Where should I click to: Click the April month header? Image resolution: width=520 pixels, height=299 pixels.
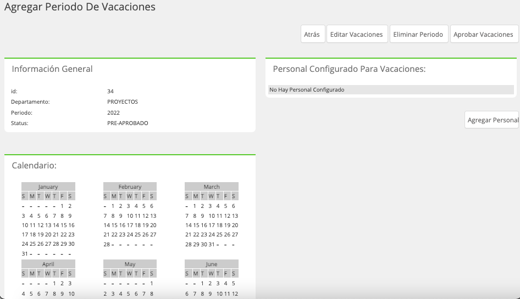click(48, 264)
